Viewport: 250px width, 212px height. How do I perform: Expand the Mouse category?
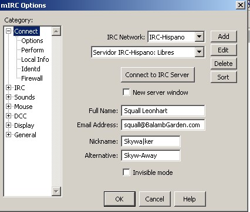point(8,107)
